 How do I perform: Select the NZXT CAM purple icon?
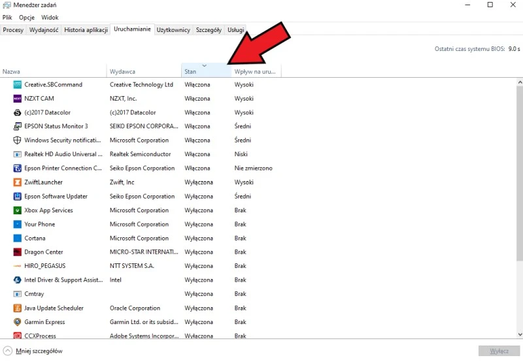pos(18,99)
